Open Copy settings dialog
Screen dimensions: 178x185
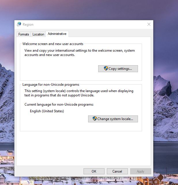(118, 69)
